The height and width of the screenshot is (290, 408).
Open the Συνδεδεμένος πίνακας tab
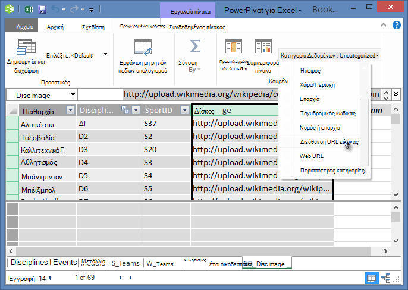pyautogui.click(x=197, y=27)
